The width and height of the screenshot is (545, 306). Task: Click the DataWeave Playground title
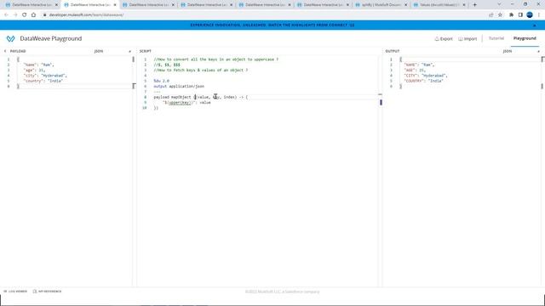click(51, 38)
